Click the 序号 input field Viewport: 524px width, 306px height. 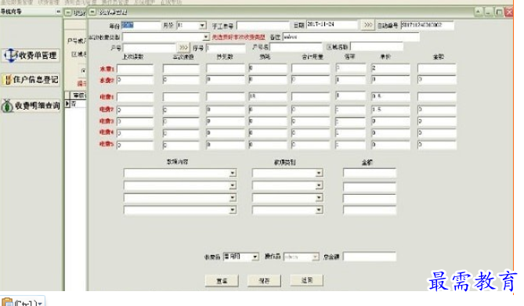tap(226, 48)
